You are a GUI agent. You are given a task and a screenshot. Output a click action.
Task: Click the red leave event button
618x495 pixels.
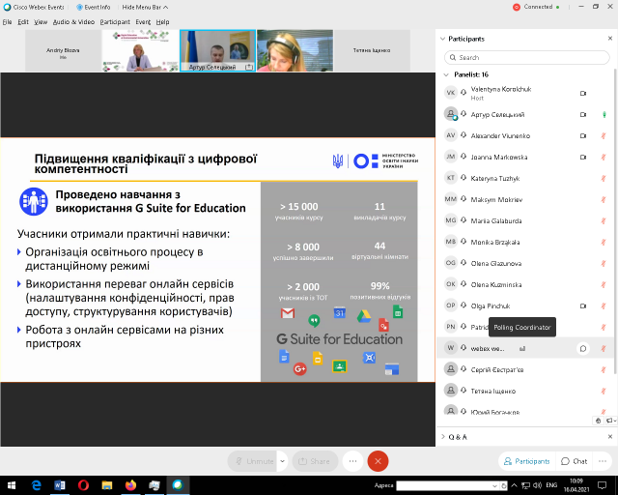click(x=378, y=461)
